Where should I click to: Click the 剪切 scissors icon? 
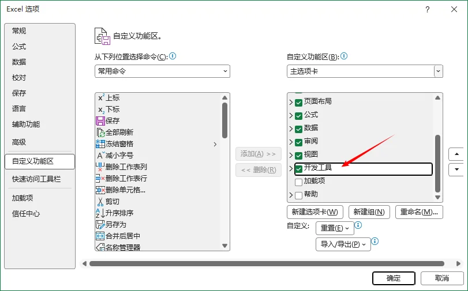(x=100, y=202)
